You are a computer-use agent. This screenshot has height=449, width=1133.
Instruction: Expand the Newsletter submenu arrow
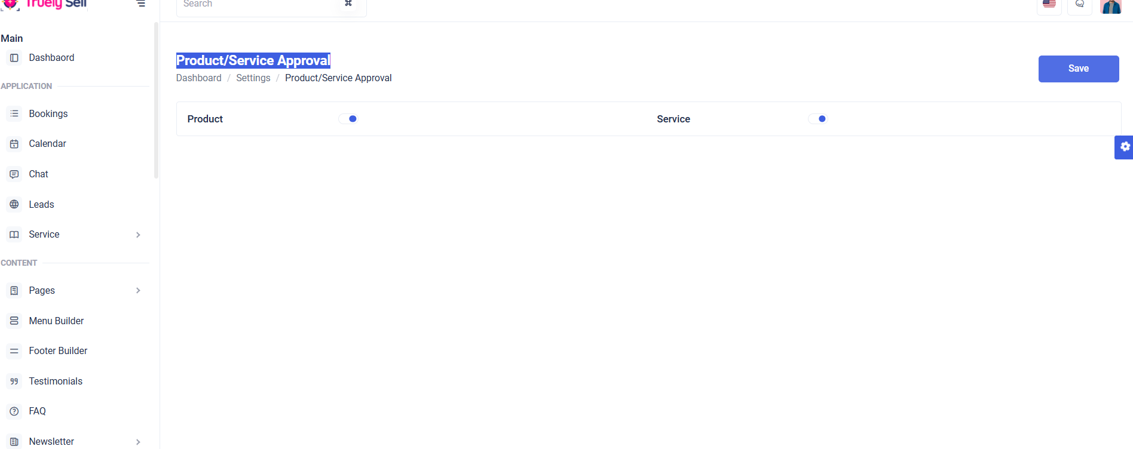(138, 442)
